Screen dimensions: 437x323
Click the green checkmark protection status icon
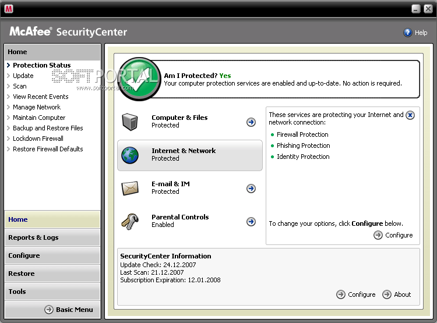[139, 79]
